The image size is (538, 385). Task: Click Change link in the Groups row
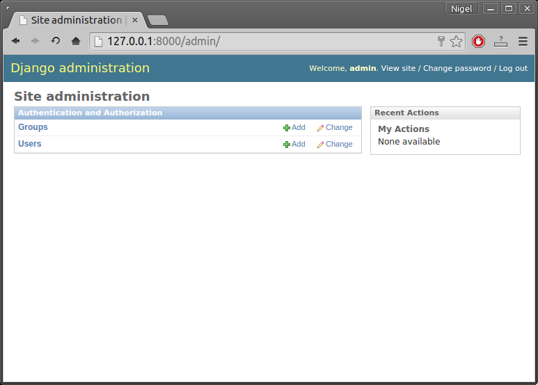coord(339,127)
